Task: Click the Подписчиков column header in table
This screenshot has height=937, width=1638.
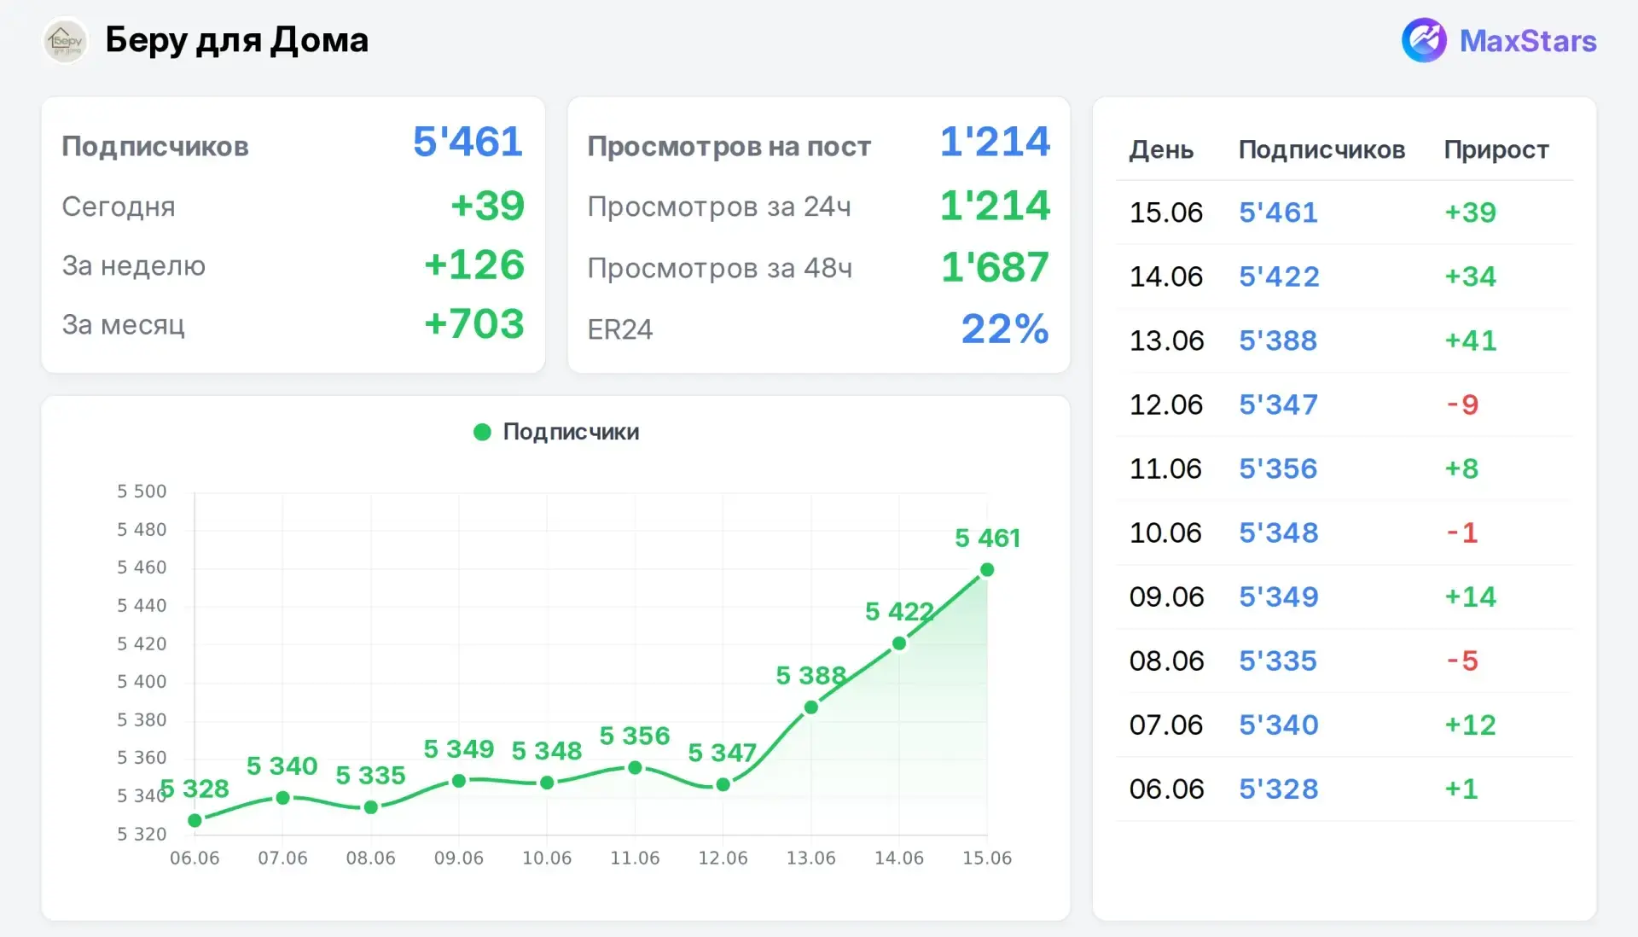Action: click(x=1321, y=149)
